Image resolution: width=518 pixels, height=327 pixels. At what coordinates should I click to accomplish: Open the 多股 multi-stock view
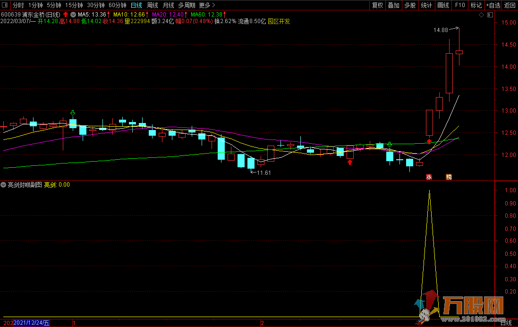click(x=410, y=5)
